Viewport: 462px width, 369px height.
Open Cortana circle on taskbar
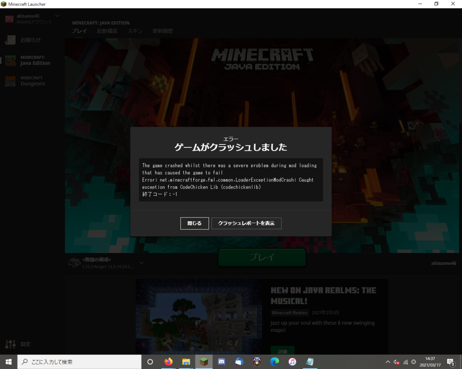150,362
